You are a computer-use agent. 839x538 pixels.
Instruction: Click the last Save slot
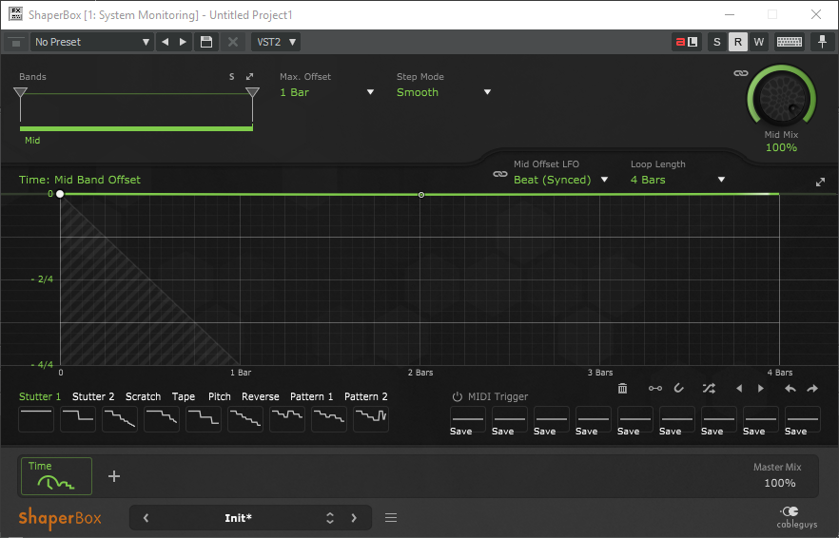click(x=802, y=421)
